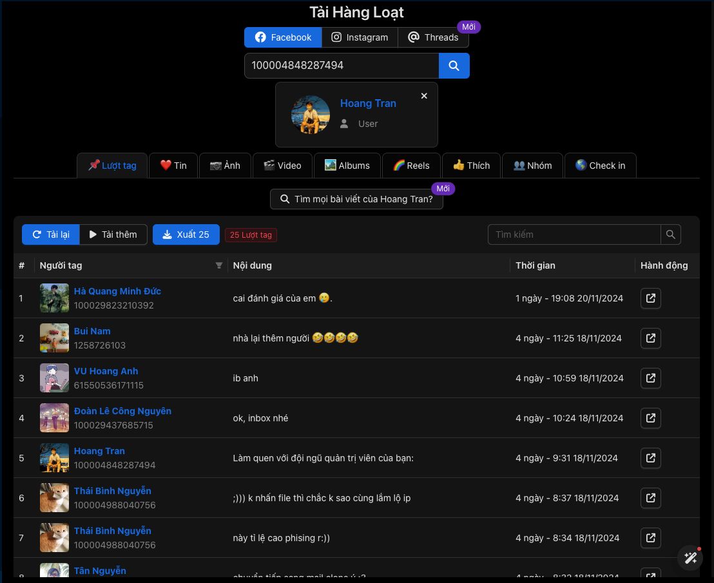
Task: Click the Tải thêm load more button
Action: tap(113, 235)
